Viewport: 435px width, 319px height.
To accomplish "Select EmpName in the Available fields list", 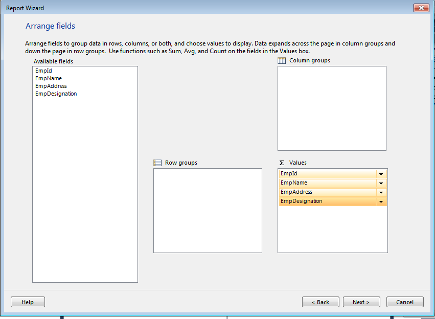I will click(48, 78).
